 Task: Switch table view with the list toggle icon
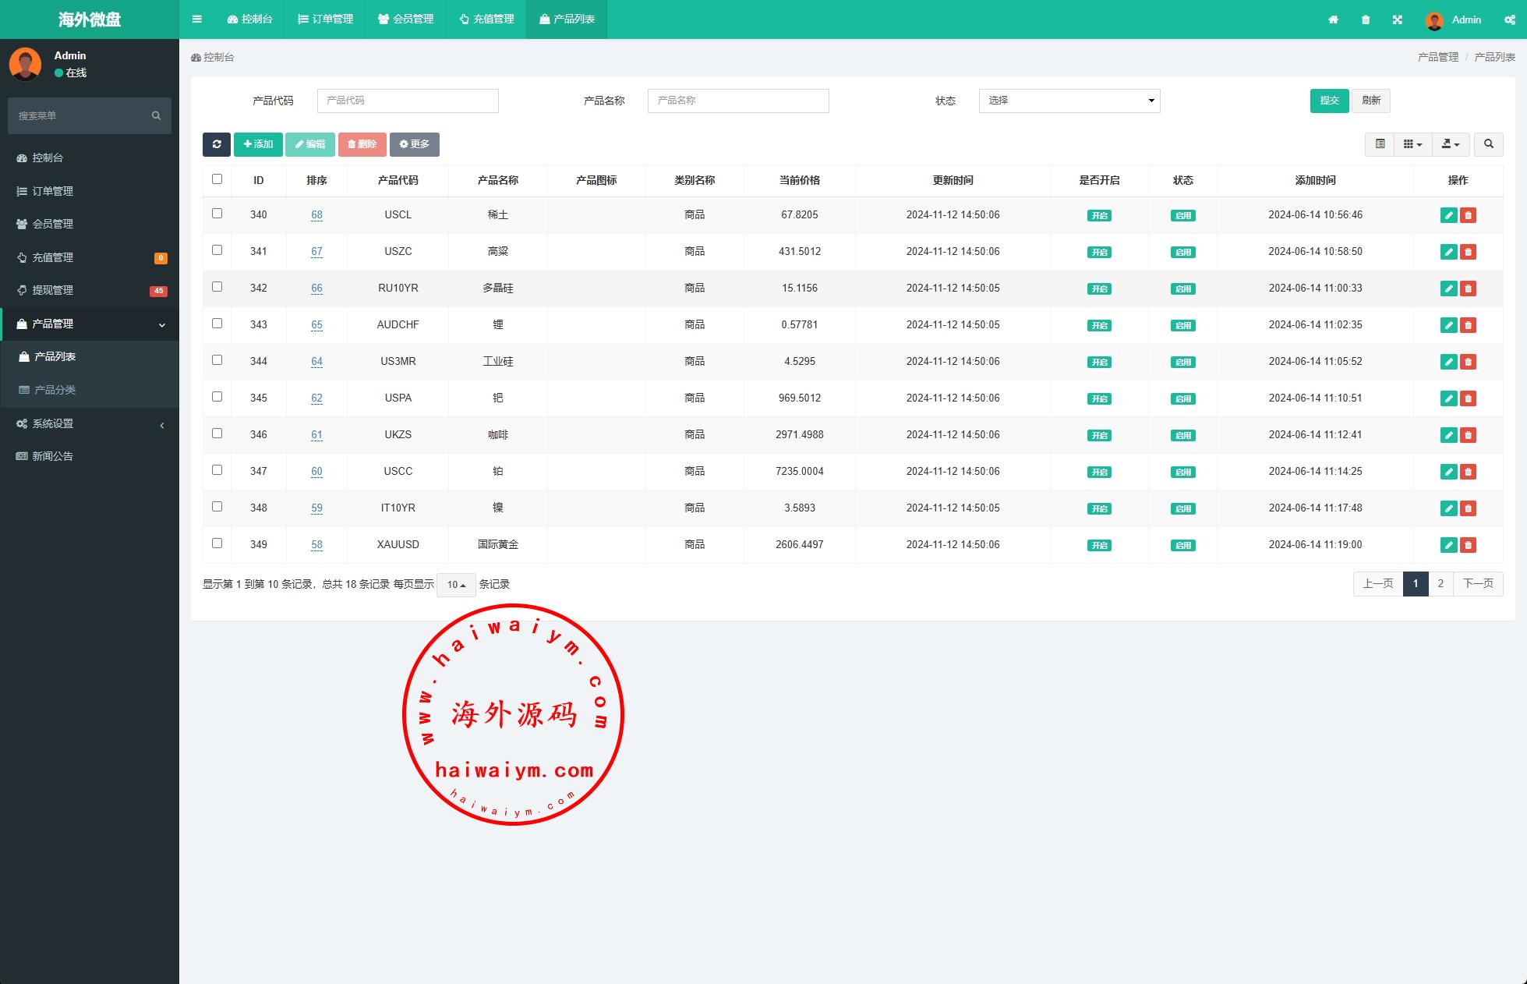tap(1380, 144)
